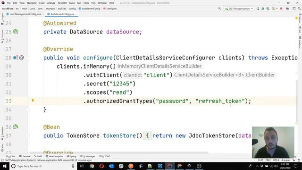The width and height of the screenshot is (302, 170).
Task: Open the Build menu
Action: point(72,3)
